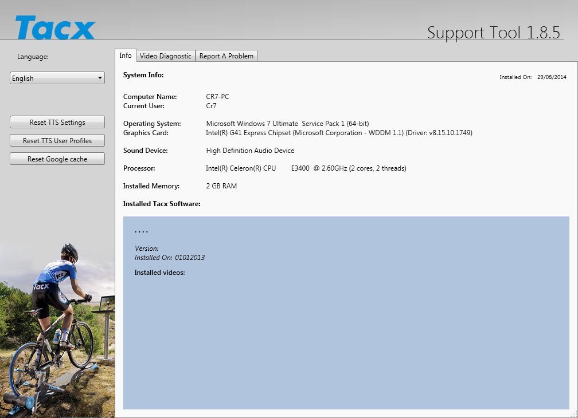The width and height of the screenshot is (578, 418).
Task: Click the Tacx logo
Action: point(55,27)
